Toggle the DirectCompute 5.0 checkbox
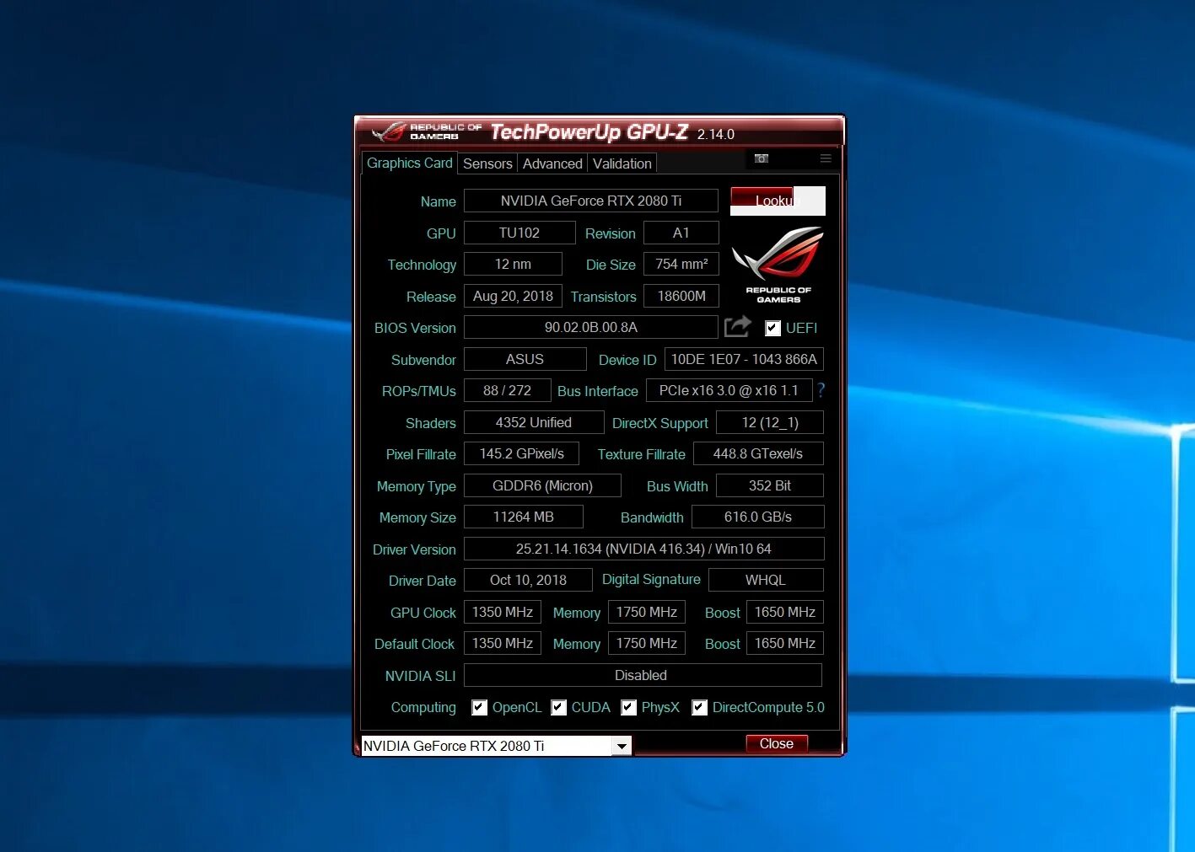Screen dimensions: 1195x852 tap(699, 707)
